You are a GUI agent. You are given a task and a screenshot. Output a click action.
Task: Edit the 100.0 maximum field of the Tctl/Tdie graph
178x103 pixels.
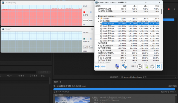click(x=88, y=6)
